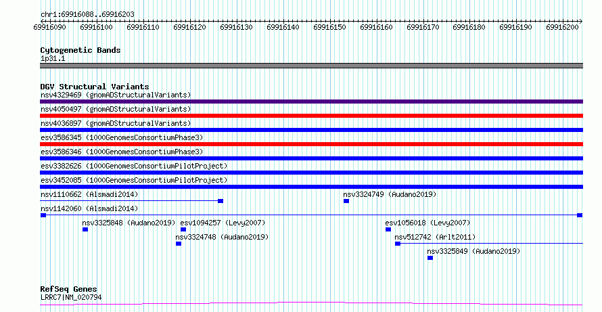
Task: Click the nsv4050497 red variant bar
Action: coord(311,116)
